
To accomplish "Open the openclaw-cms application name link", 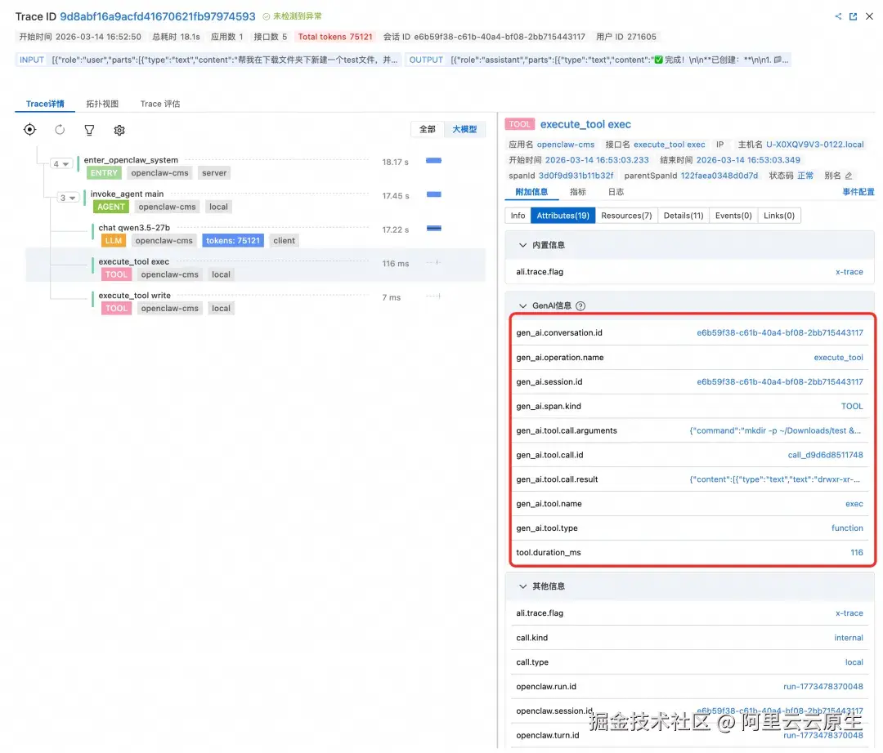I will pyautogui.click(x=566, y=145).
